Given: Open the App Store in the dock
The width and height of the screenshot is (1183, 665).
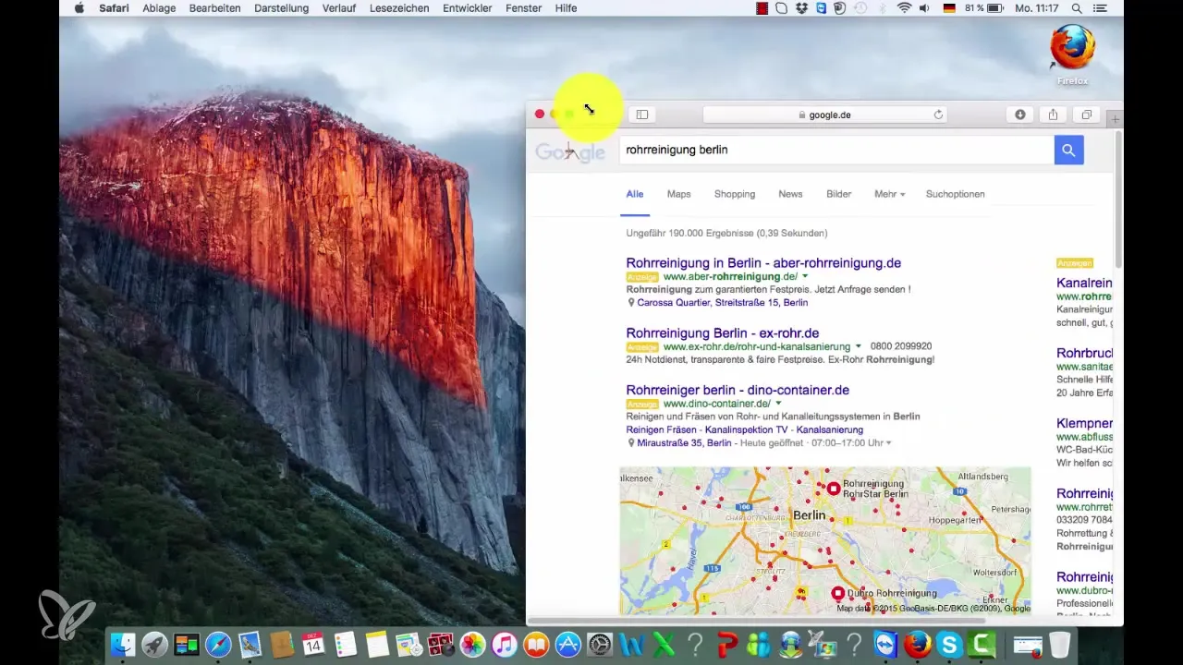Looking at the screenshot, I should 567,644.
